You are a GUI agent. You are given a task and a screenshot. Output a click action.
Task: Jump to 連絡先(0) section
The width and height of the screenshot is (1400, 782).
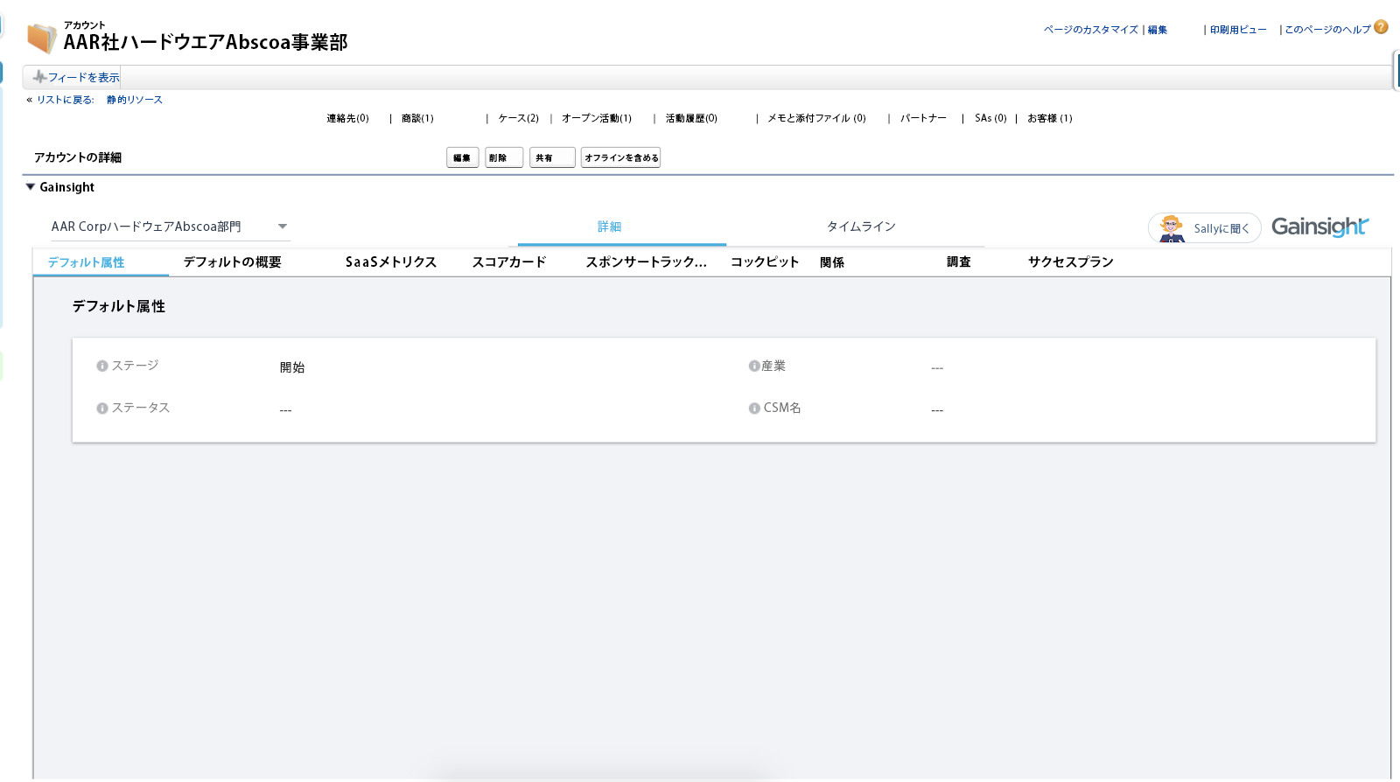click(348, 118)
